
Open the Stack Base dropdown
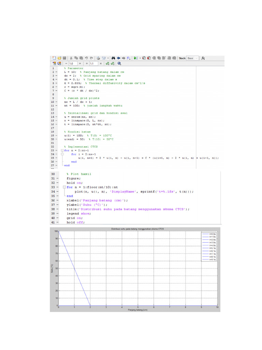point(192,58)
